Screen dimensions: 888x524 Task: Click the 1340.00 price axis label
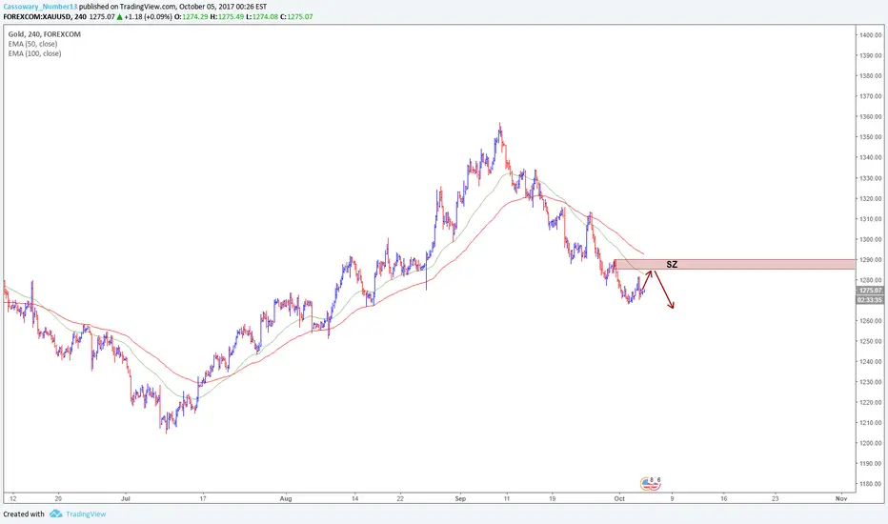click(871, 157)
